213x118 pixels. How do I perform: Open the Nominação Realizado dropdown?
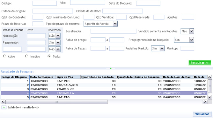coord(58,36)
